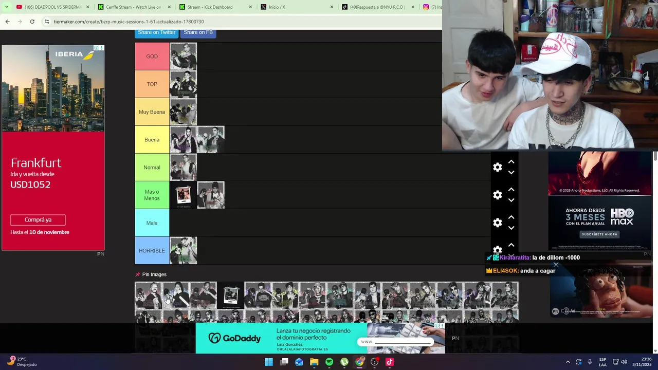Open ad info icon on Iberia ad

pyautogui.click(x=96, y=48)
